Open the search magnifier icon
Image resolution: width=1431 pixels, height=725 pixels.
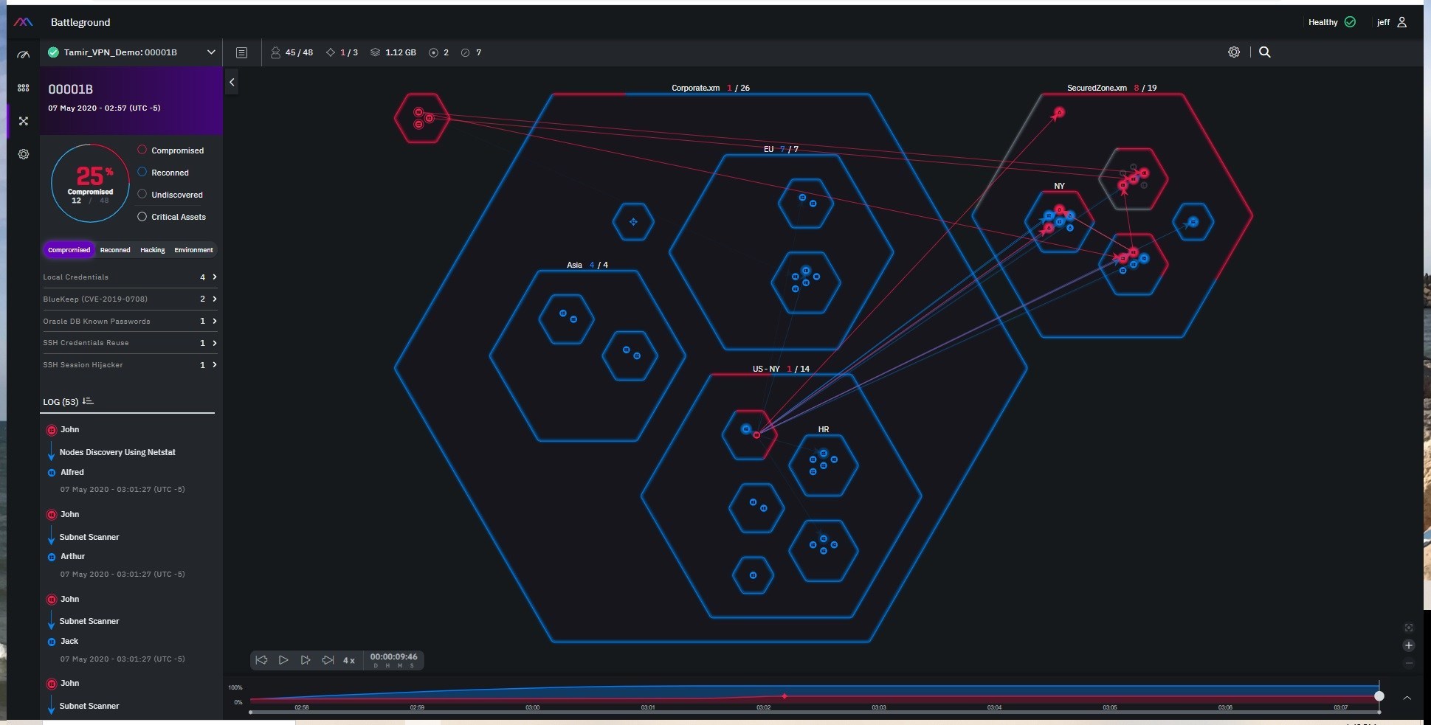pyautogui.click(x=1264, y=52)
